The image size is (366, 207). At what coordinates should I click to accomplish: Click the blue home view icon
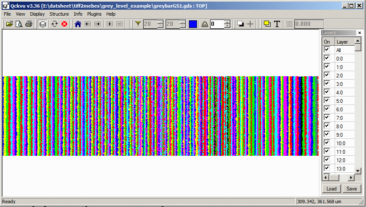[x=78, y=24]
